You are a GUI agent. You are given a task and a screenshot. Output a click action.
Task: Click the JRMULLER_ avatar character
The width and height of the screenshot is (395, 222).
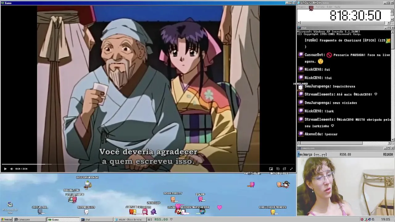point(40,212)
